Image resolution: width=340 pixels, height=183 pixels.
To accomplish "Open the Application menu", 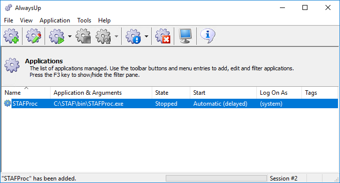I will tap(55, 20).
